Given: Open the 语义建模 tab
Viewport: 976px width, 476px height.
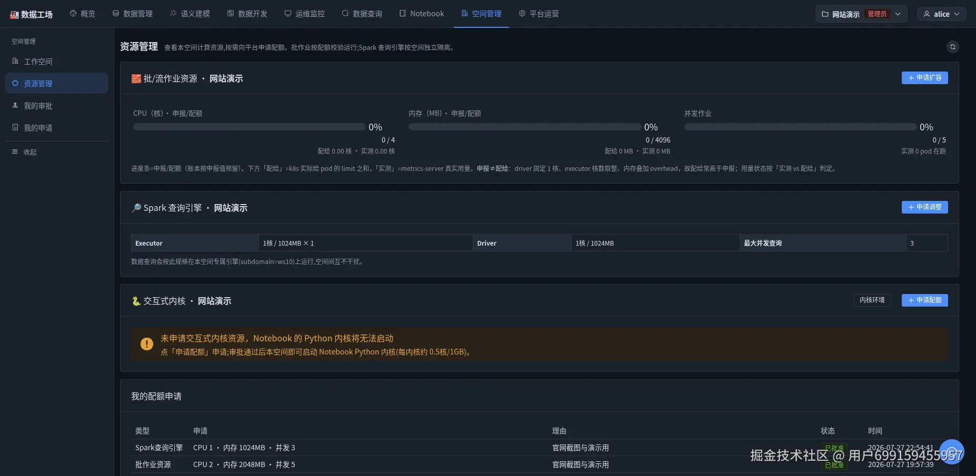Looking at the screenshot, I should (x=190, y=14).
